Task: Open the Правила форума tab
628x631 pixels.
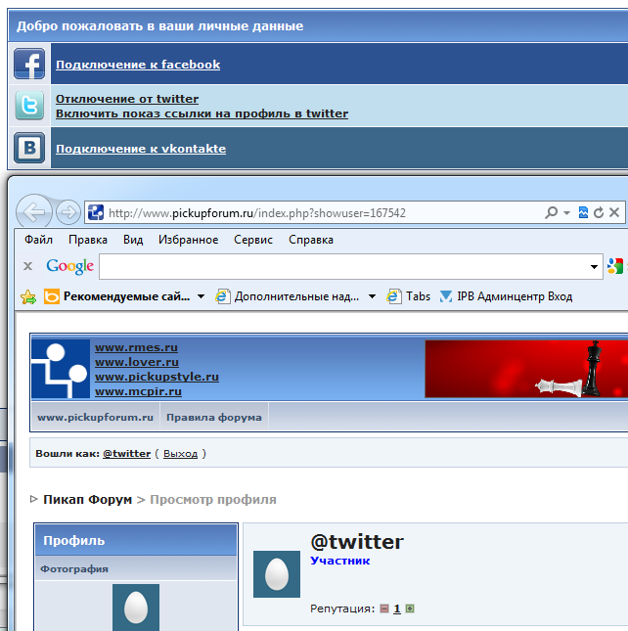Action: point(214,417)
